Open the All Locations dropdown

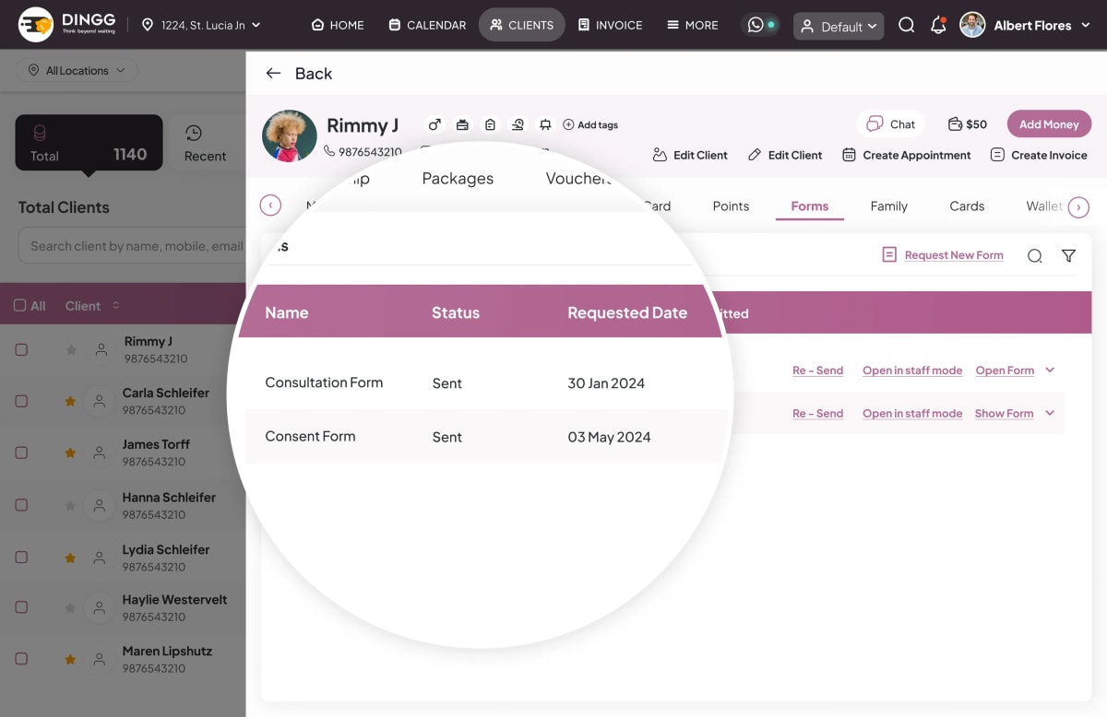[x=77, y=70]
